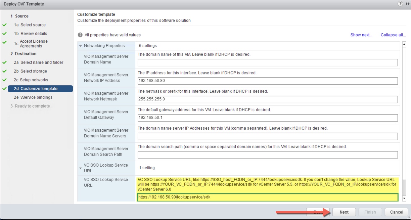Viewport: 411px width, 220px height.
Task: Select step 2c Setup networks
Action: click(34, 80)
